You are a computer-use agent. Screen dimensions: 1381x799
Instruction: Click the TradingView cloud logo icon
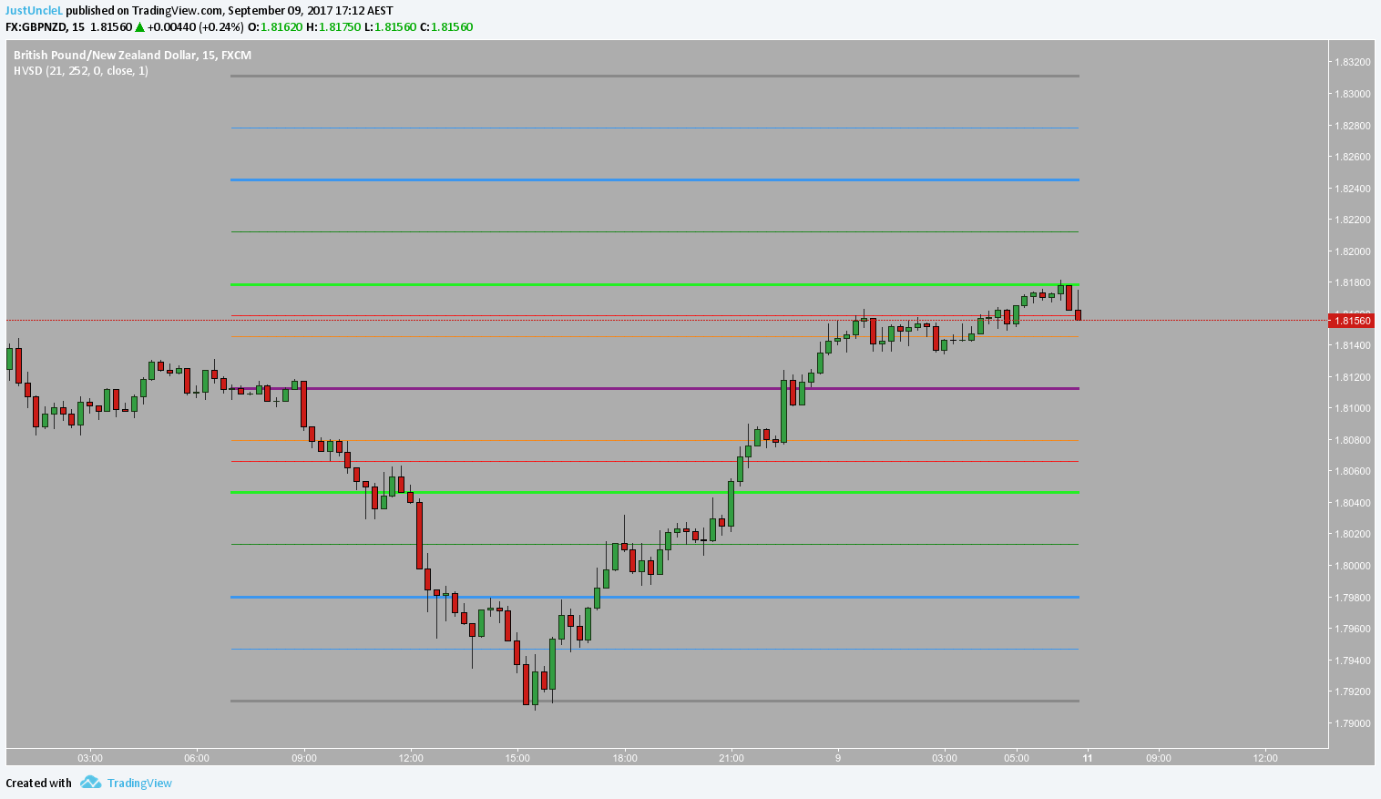pos(89,783)
